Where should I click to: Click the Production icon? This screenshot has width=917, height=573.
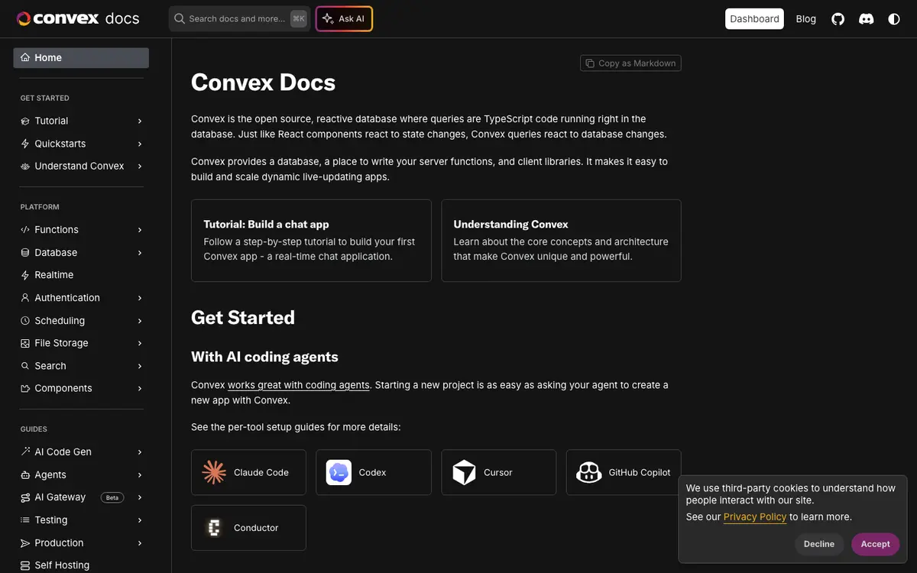coord(25,543)
